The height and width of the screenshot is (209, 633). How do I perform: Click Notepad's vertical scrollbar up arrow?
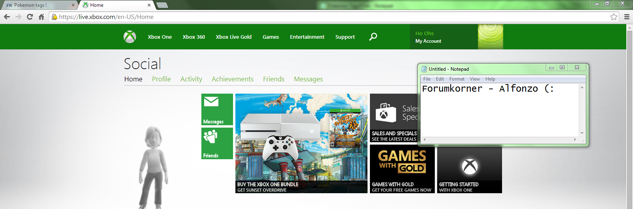[x=582, y=87]
